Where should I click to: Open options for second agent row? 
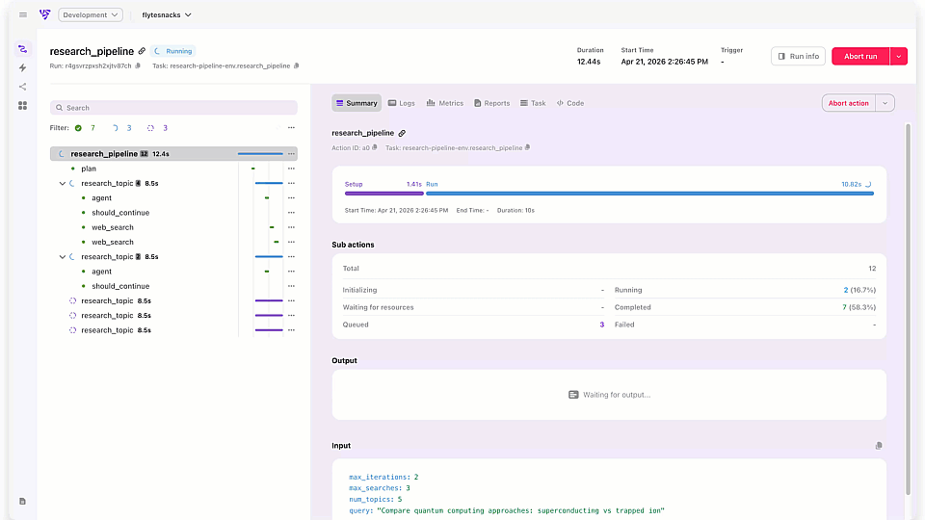point(291,272)
